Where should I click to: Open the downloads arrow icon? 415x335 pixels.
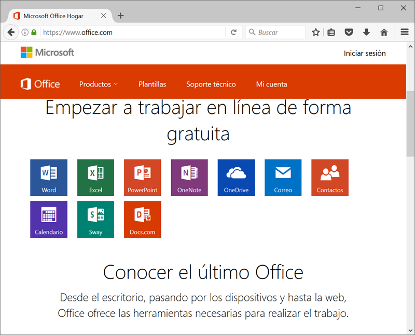pos(366,32)
